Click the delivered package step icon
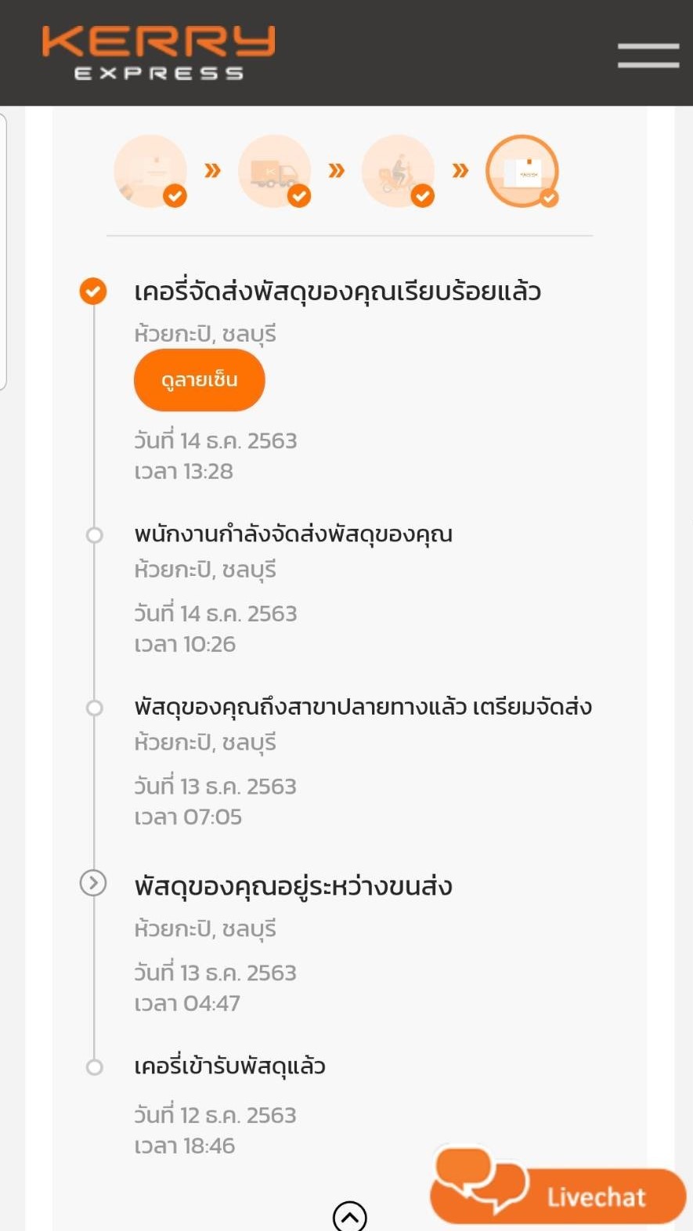 click(x=522, y=171)
